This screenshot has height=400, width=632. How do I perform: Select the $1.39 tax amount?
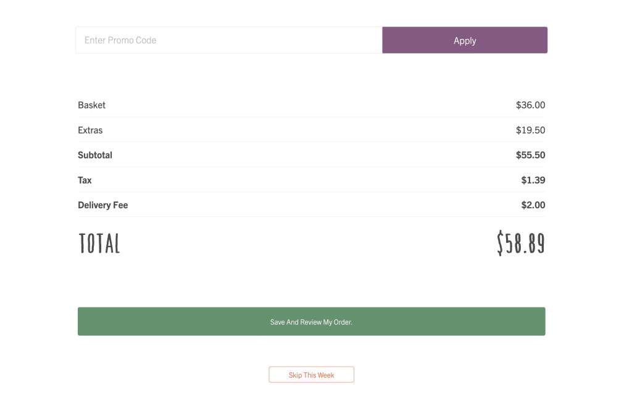point(533,181)
